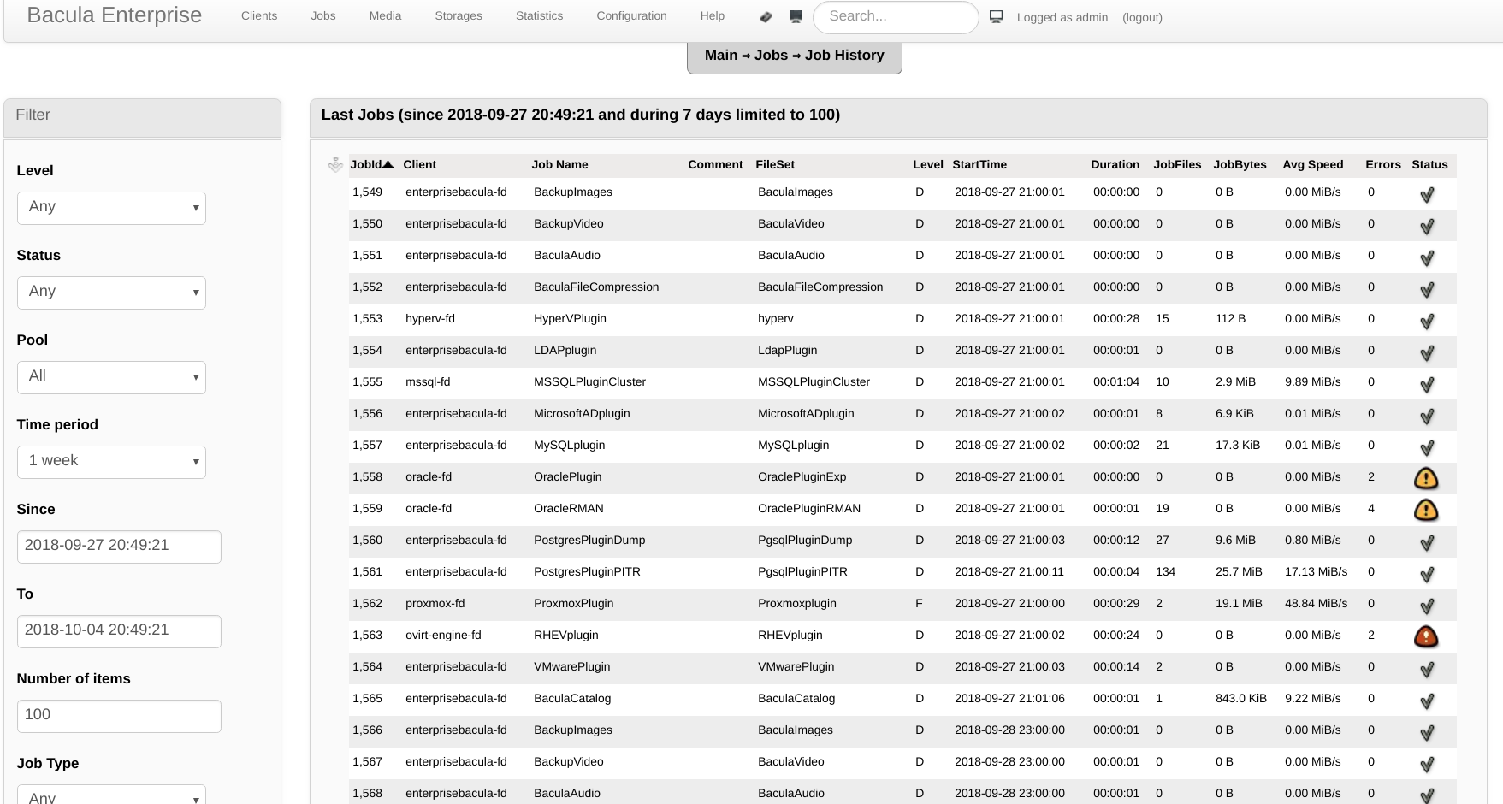The width and height of the screenshot is (1503, 804).
Task: Focus the Search field in navbar
Action: click(x=896, y=17)
